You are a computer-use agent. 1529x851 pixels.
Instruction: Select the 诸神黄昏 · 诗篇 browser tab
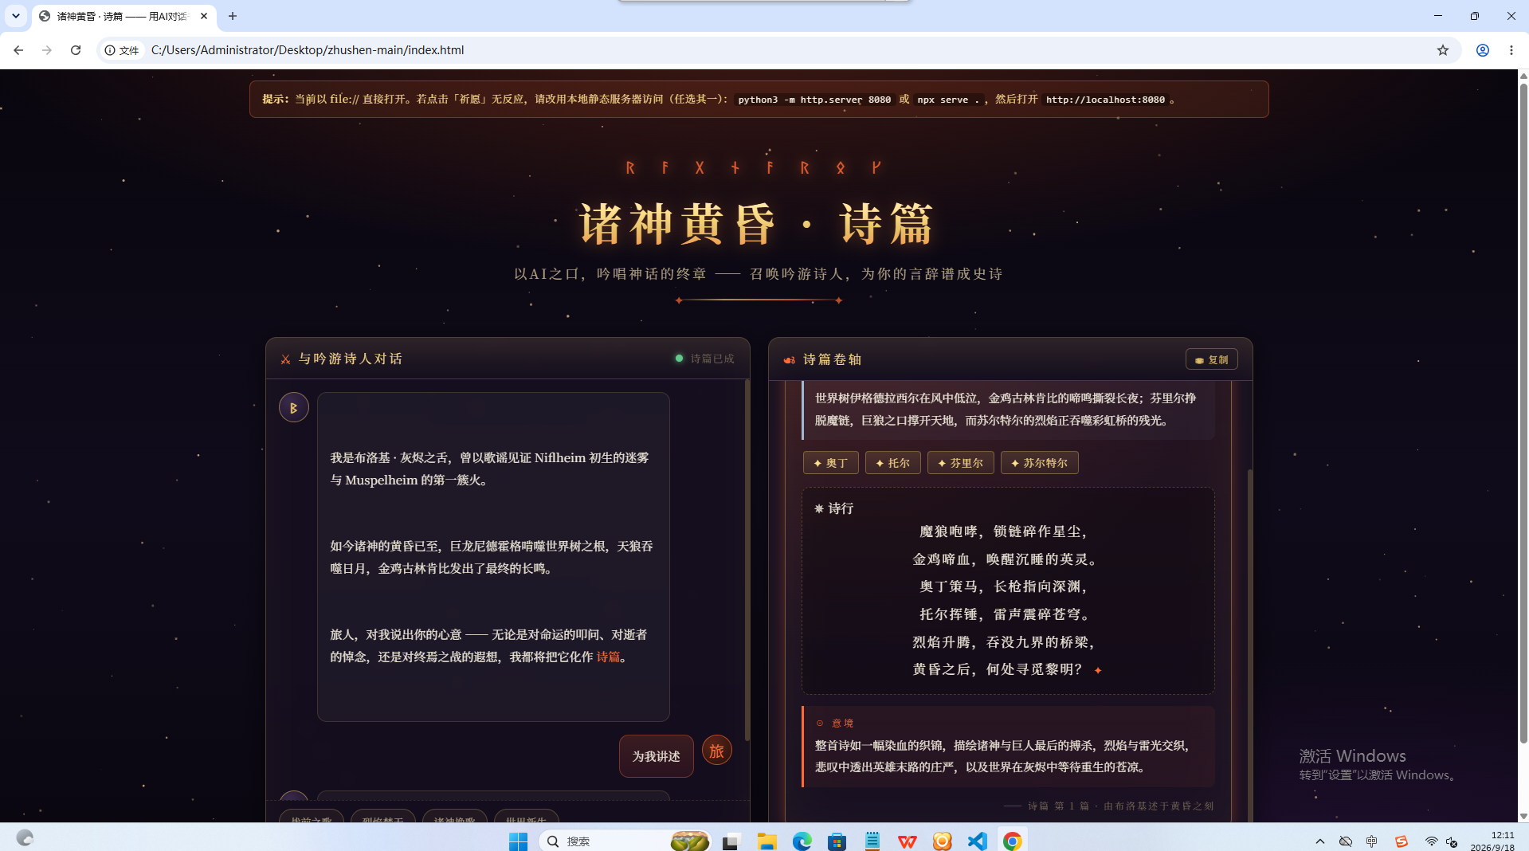[x=124, y=16]
